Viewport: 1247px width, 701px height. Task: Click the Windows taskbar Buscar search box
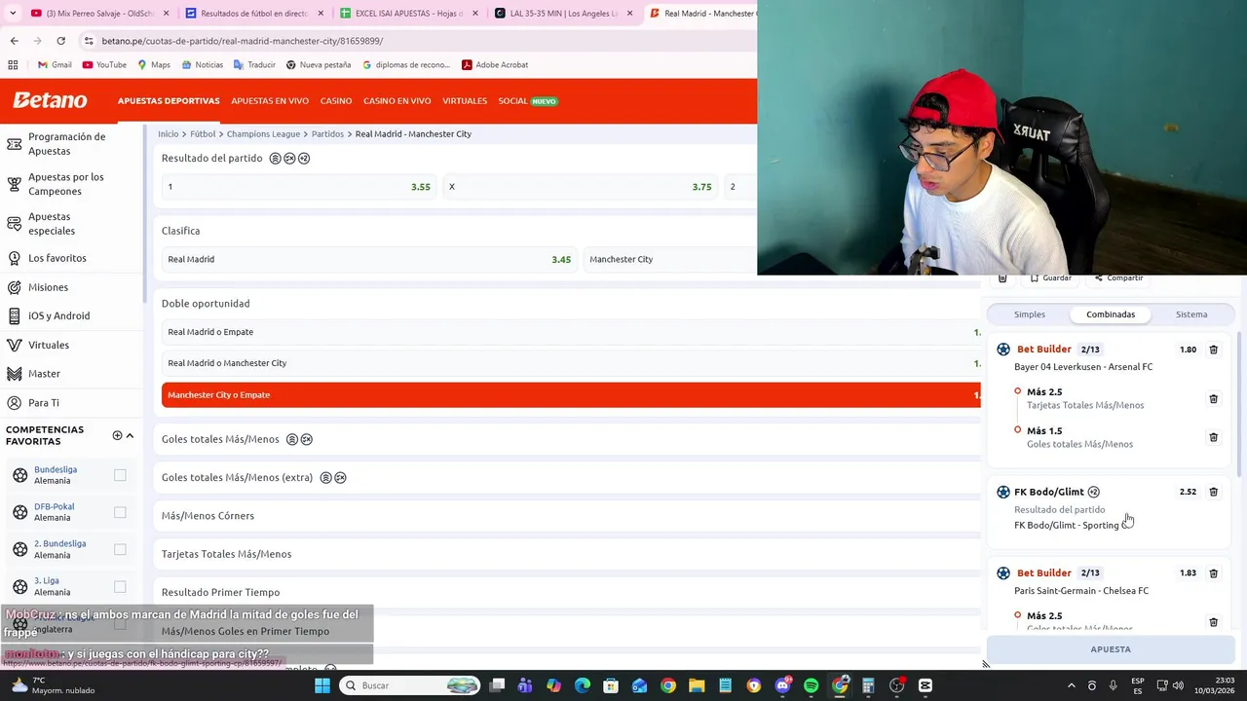click(x=412, y=685)
